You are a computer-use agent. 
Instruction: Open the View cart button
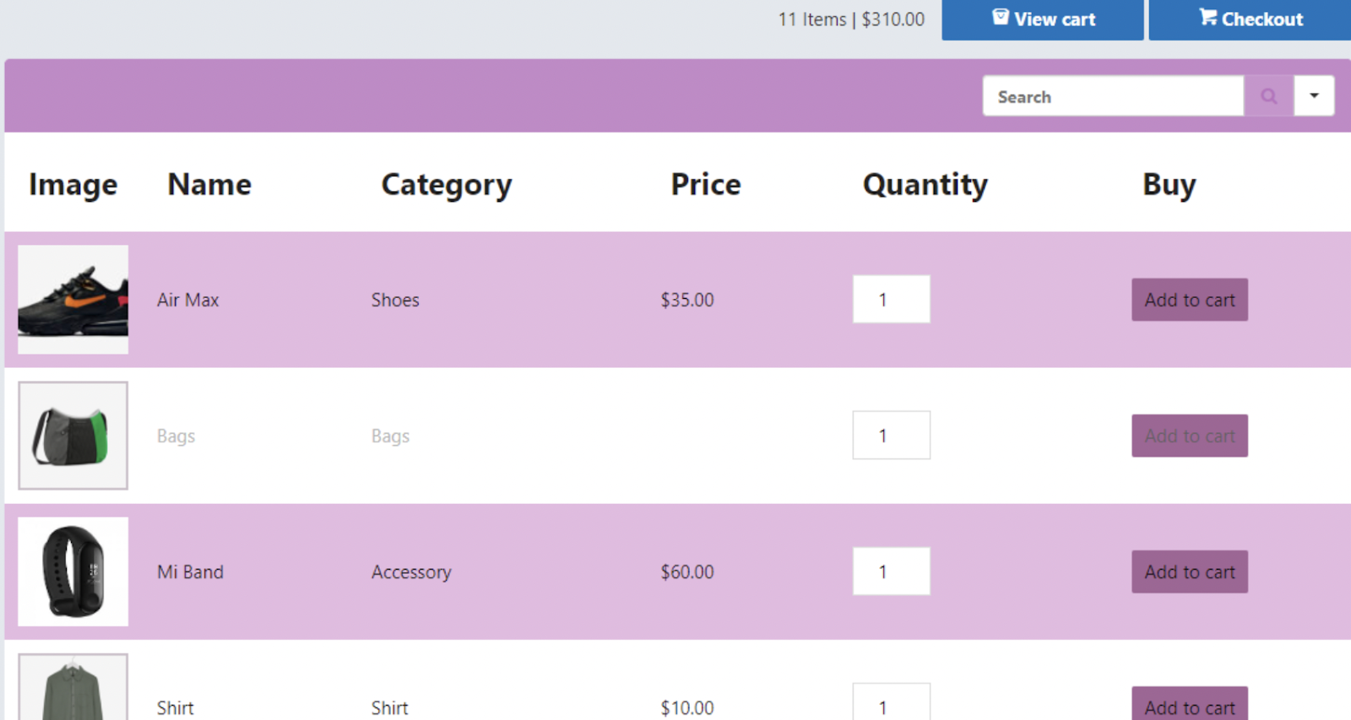(1042, 19)
